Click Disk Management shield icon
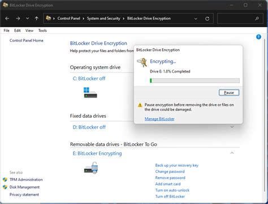This screenshot has width=268, height=204. coord(5,187)
